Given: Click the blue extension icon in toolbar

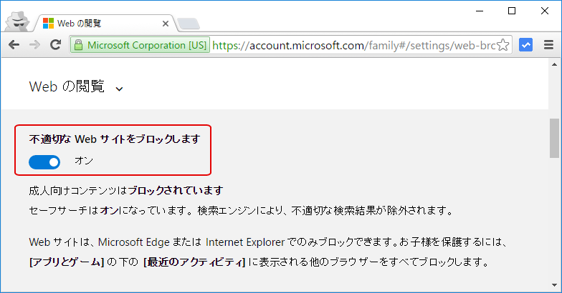Looking at the screenshot, I should [x=525, y=44].
